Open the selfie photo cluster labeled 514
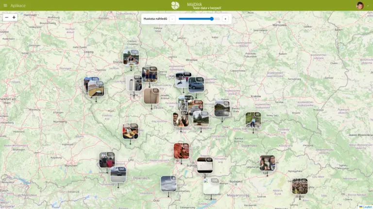 pyautogui.click(x=181, y=119)
